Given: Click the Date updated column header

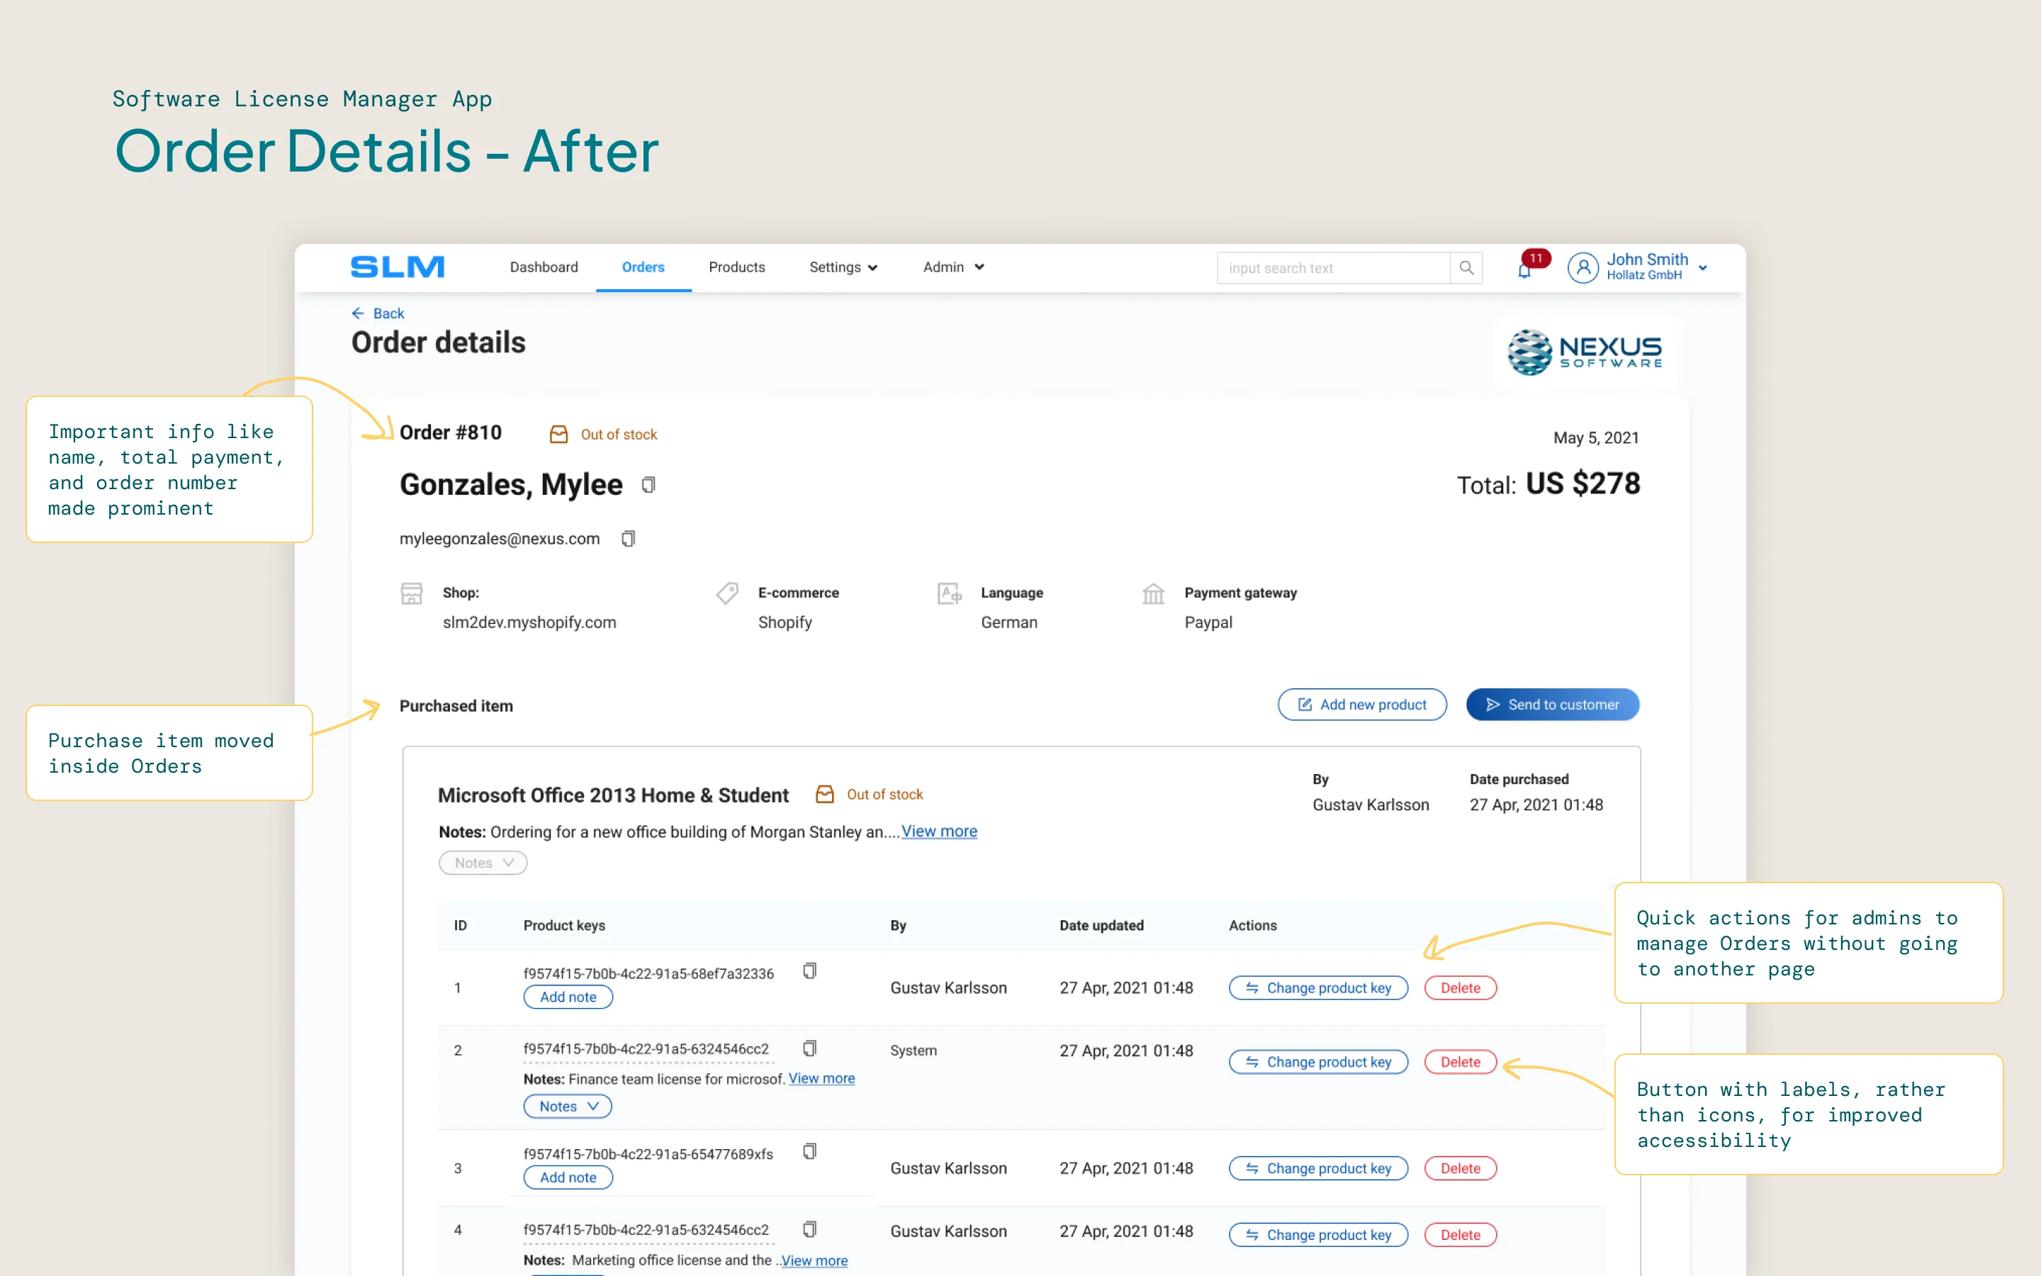Looking at the screenshot, I should 1101,926.
